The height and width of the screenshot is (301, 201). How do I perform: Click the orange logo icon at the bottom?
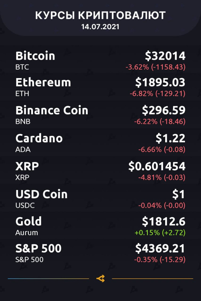[100, 278]
